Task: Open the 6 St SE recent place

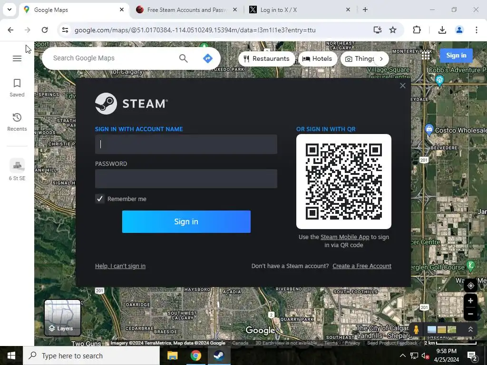Action: point(17,169)
